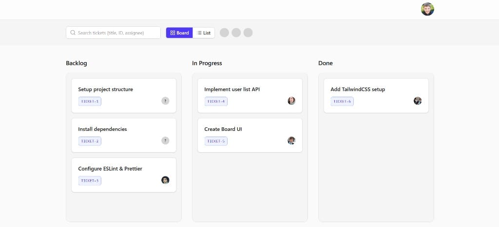This screenshot has width=499, height=227.
Task: Select the Done column heading
Action: tap(326, 63)
